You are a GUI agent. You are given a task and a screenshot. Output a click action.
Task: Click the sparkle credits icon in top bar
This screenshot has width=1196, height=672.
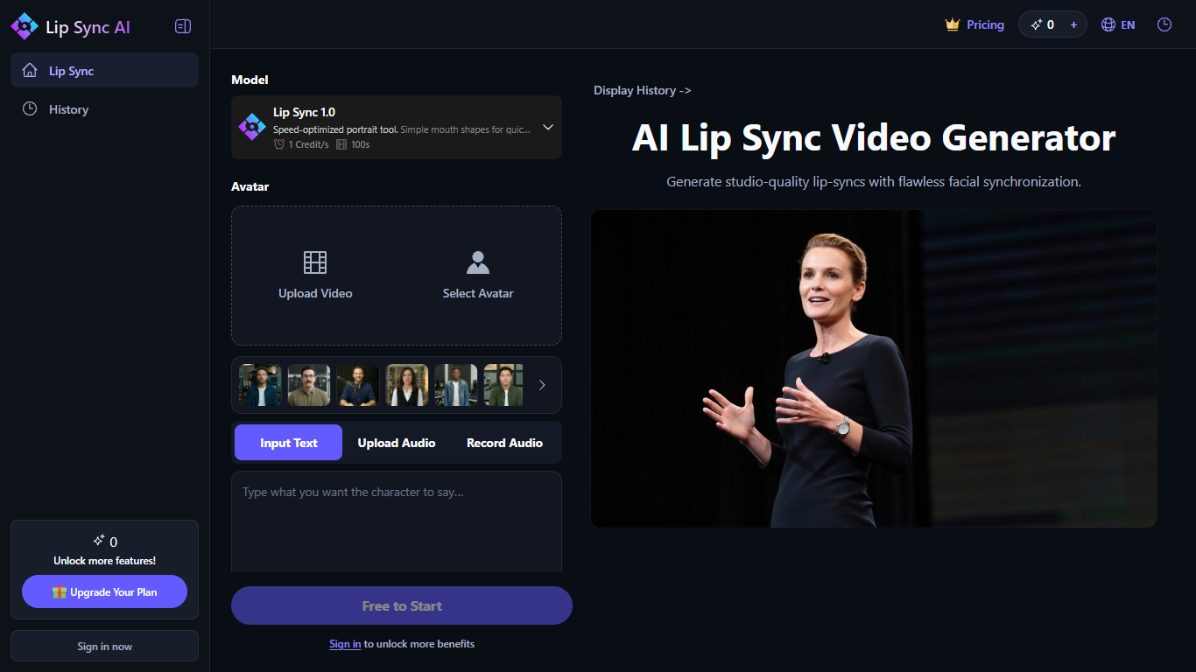(1037, 24)
